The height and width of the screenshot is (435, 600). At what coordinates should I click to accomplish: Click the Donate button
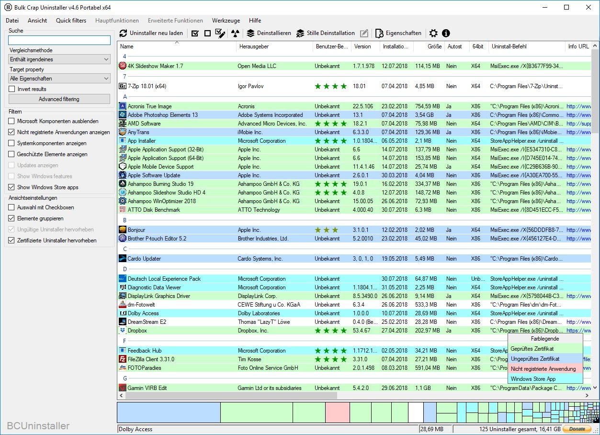(577, 429)
